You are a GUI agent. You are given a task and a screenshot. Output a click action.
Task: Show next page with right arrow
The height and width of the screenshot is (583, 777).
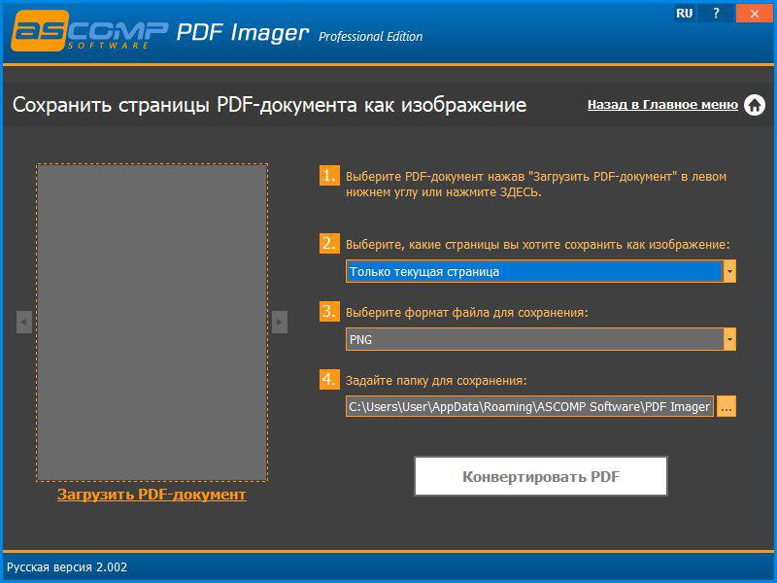pyautogui.click(x=280, y=323)
